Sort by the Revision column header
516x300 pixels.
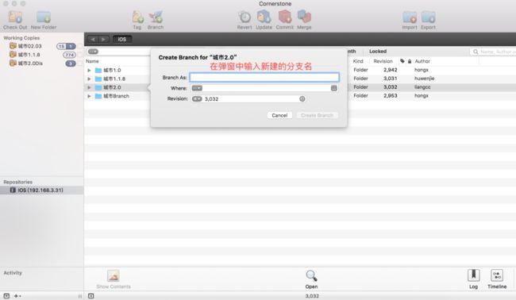click(383, 61)
